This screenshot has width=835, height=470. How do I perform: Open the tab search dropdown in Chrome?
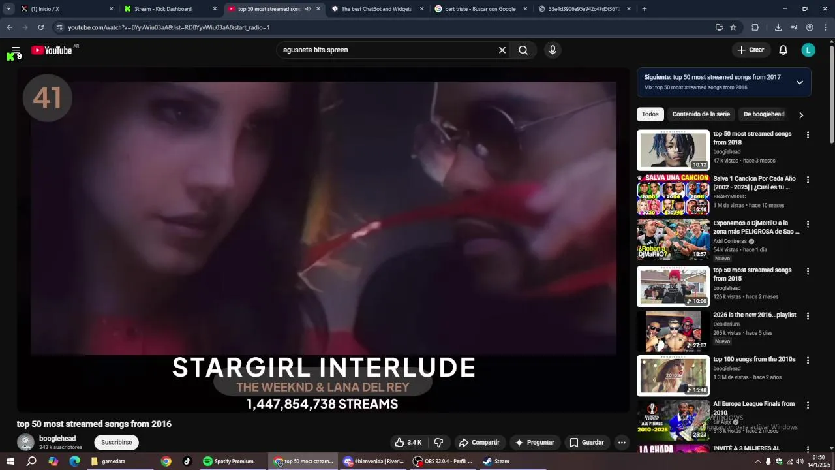tap(8, 9)
